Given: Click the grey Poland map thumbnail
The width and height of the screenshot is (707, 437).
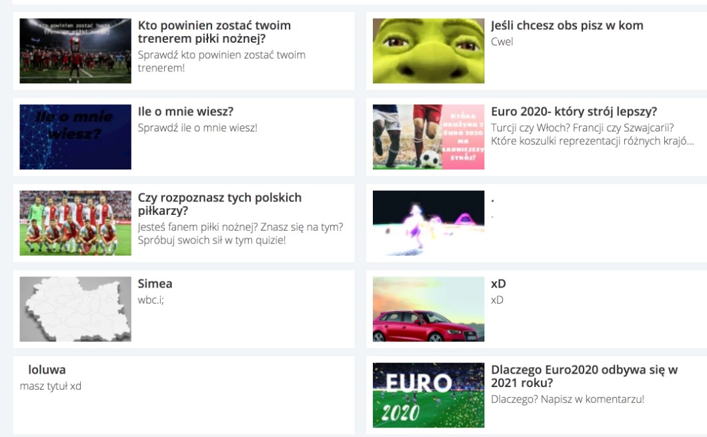Looking at the screenshot, I should pyautogui.click(x=75, y=309).
